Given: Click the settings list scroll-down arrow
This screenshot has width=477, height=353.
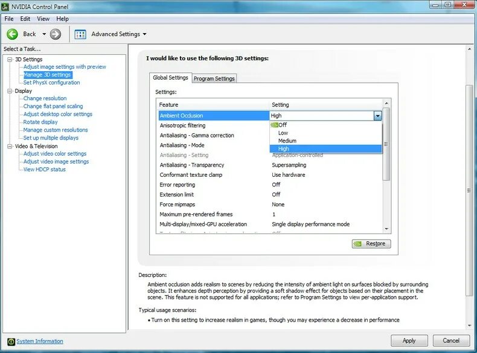Looking at the screenshot, I should (386, 229).
